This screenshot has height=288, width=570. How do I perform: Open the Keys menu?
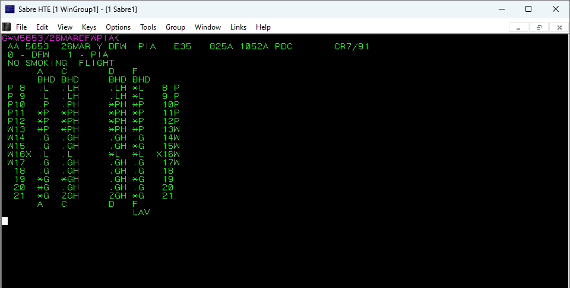89,27
